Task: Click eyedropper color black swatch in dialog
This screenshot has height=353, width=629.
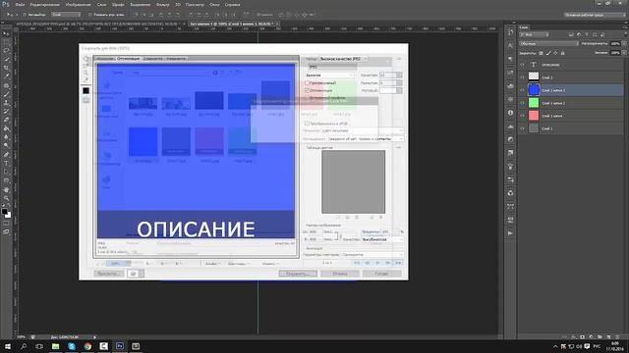Action: [x=86, y=91]
